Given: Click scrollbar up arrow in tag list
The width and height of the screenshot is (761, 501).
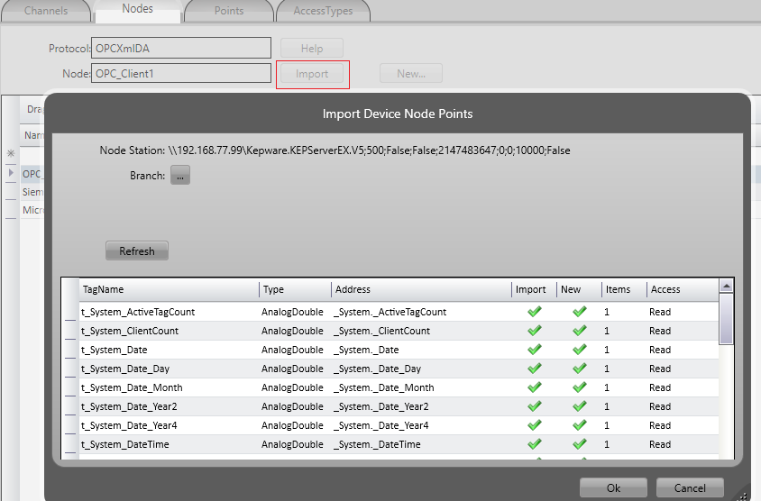Looking at the screenshot, I should coord(726,286).
